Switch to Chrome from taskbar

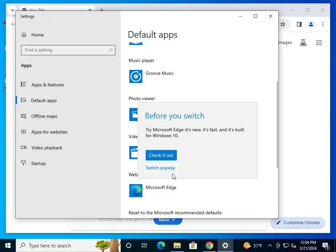pos(209,245)
